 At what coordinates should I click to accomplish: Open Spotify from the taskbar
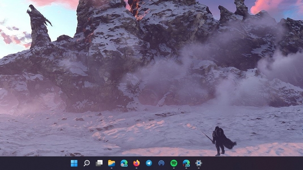174,163
